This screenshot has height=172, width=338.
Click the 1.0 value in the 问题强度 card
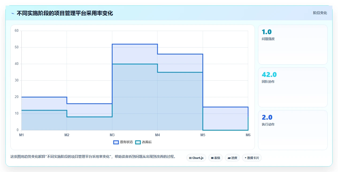click(x=267, y=32)
